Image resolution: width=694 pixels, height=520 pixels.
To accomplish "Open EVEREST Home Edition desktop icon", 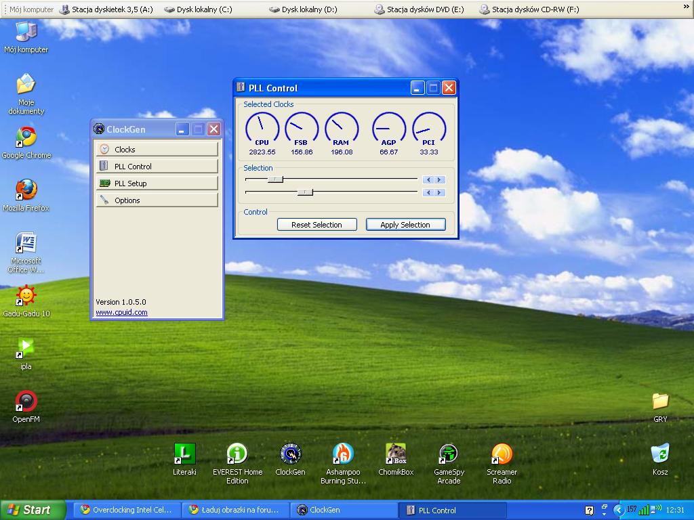I will [x=237, y=454].
